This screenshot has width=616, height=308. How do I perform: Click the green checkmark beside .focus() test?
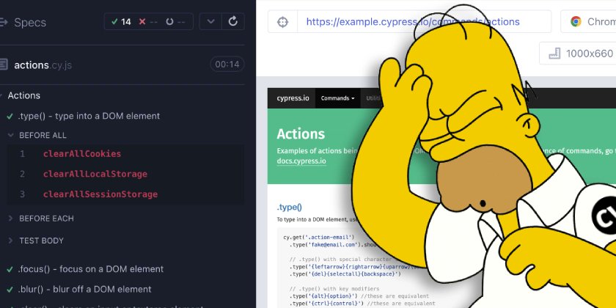coord(10,270)
